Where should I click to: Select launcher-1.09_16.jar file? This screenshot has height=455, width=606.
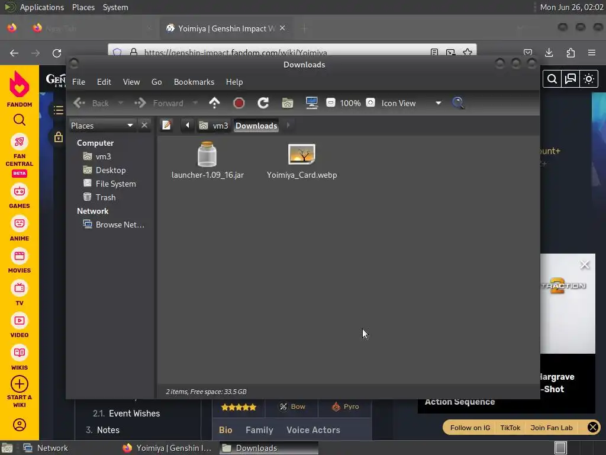(208, 160)
